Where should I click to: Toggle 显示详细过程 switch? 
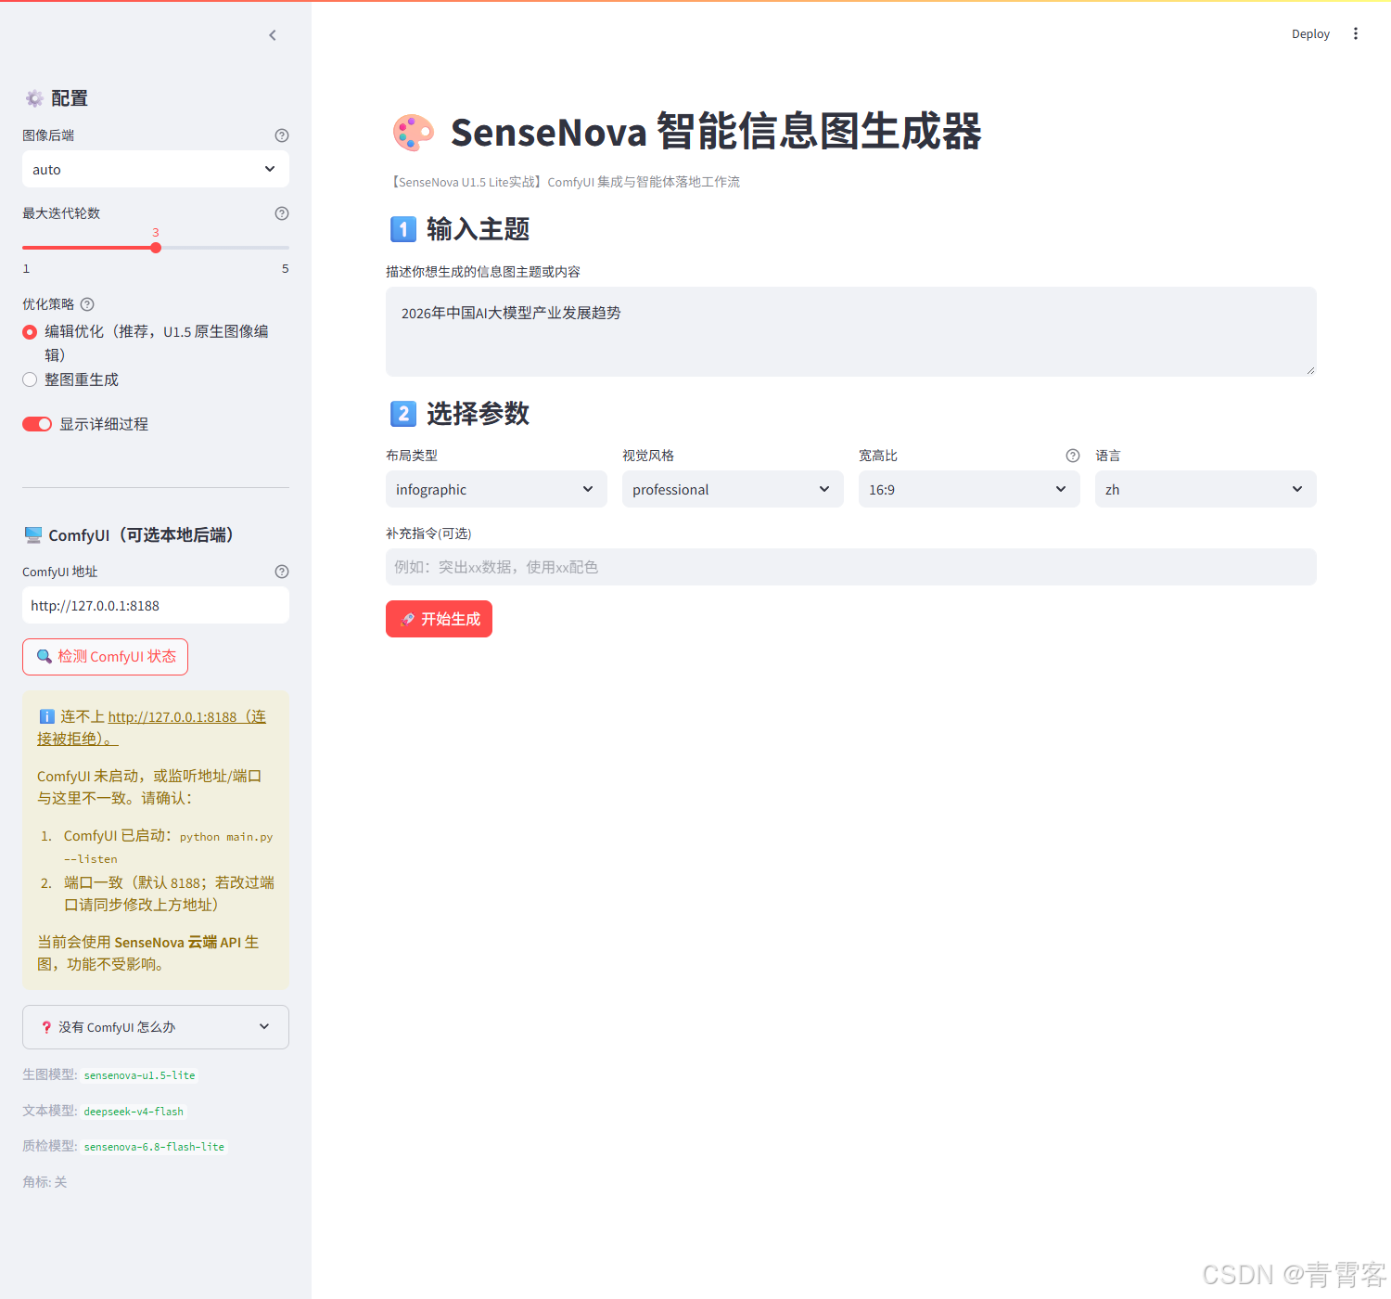[x=37, y=424]
